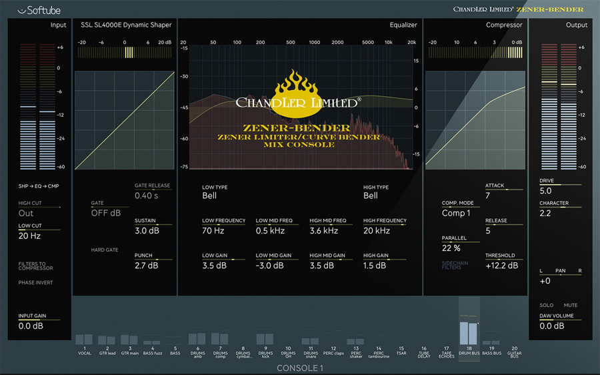Open the HIGH TYPE Bell selector
The width and height of the screenshot is (600, 375).
pyautogui.click(x=371, y=196)
